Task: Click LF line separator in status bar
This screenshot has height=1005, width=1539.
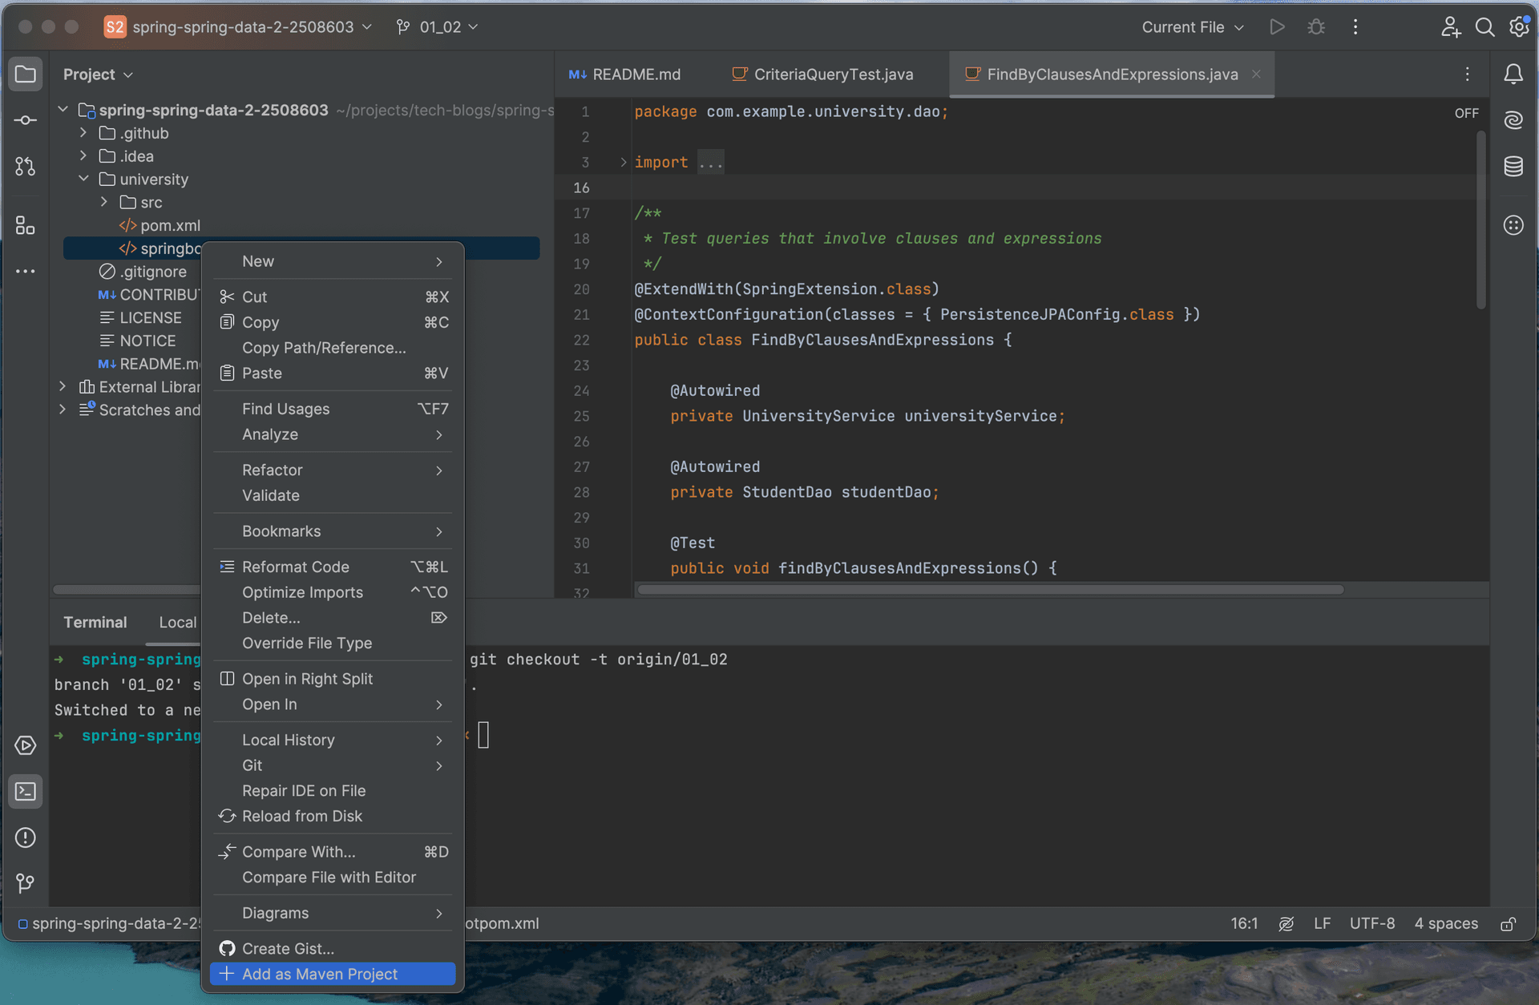Action: coord(1322,924)
